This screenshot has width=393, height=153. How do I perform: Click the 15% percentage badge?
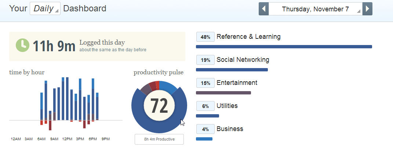[205, 83]
